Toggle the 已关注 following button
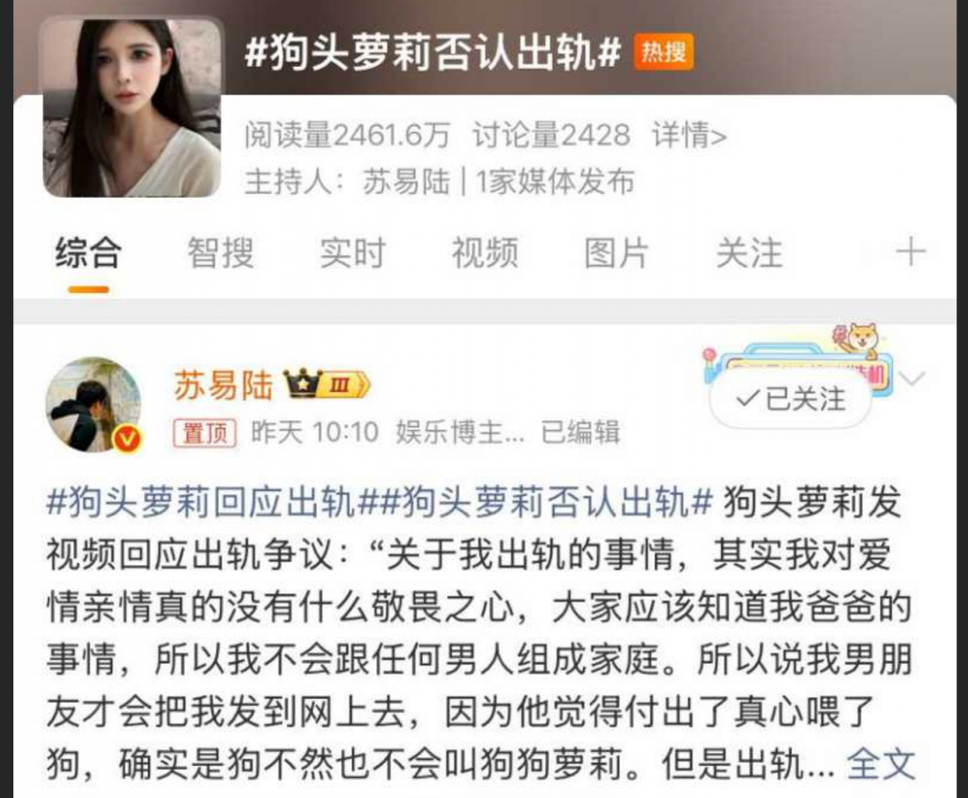Image resolution: width=968 pixels, height=798 pixels. click(790, 399)
